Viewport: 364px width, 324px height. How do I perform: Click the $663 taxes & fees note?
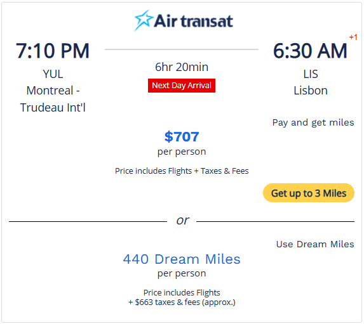pyautogui.click(x=182, y=302)
